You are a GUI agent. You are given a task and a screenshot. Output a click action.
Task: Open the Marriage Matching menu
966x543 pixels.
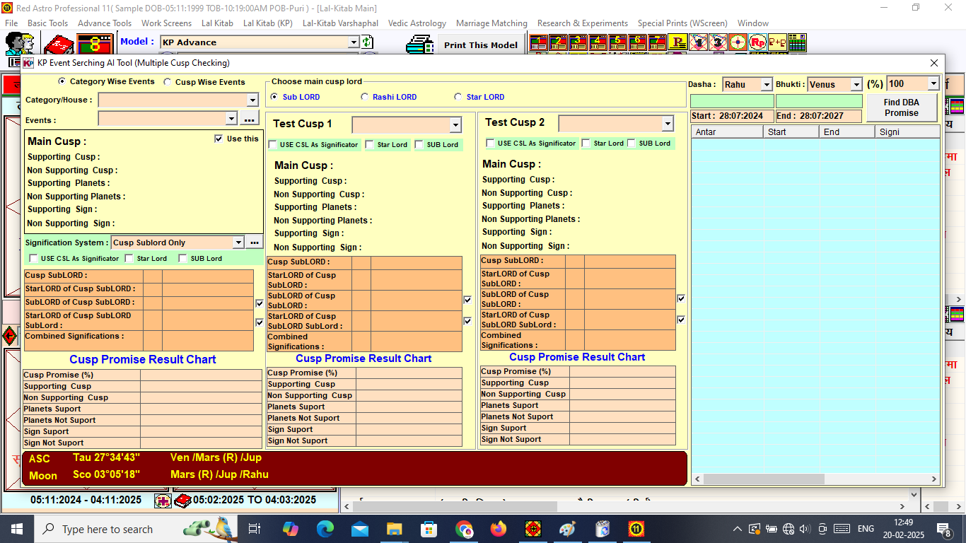tap(491, 23)
